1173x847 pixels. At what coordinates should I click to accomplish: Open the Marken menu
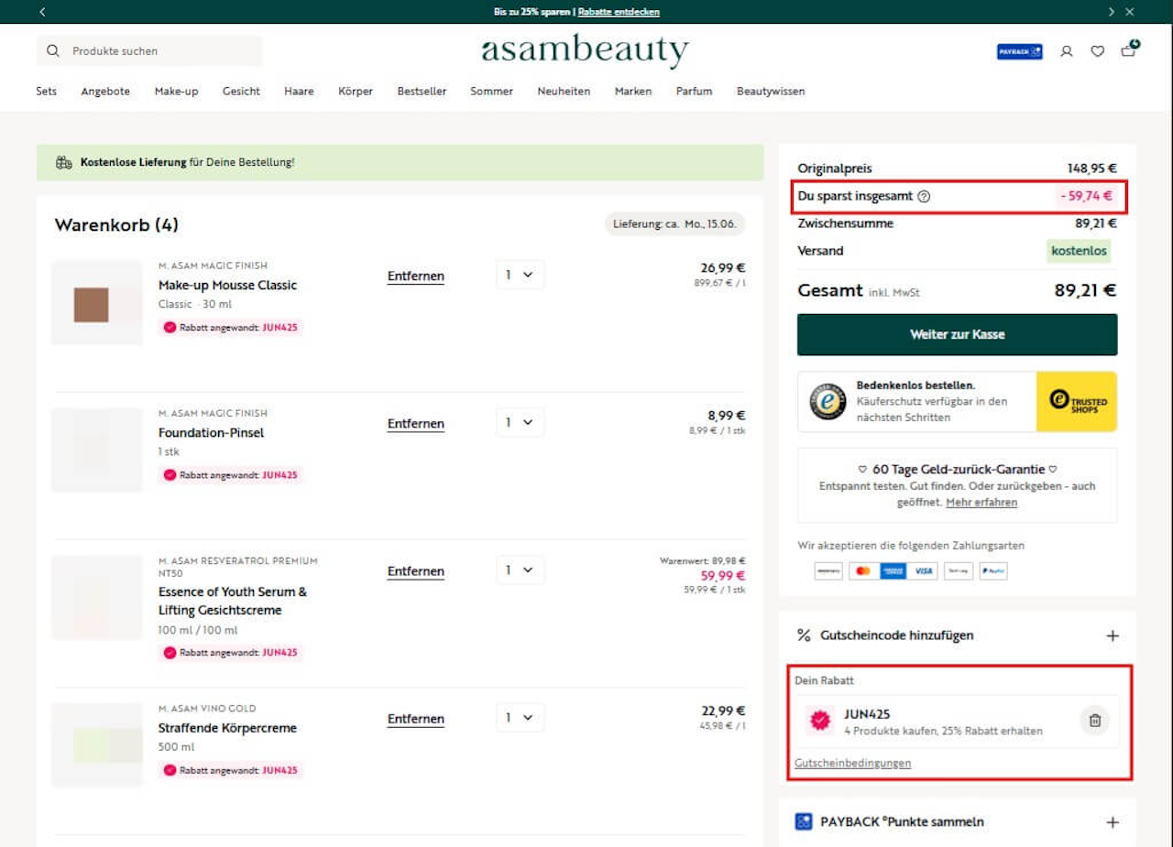tap(633, 92)
